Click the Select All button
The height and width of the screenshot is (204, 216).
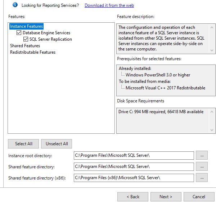[23, 144]
